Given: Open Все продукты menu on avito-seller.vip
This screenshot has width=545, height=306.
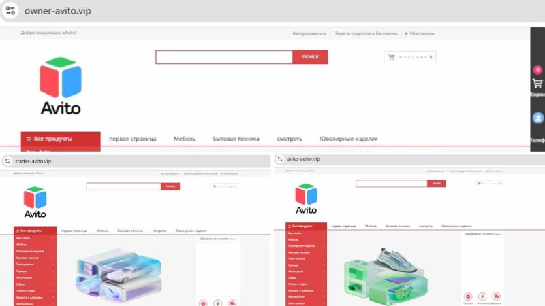Looking at the screenshot, I should pyautogui.click(x=306, y=226).
